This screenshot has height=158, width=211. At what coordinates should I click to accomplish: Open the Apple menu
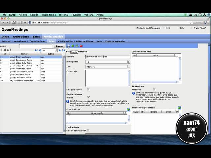pyautogui.click(x=4, y=15)
